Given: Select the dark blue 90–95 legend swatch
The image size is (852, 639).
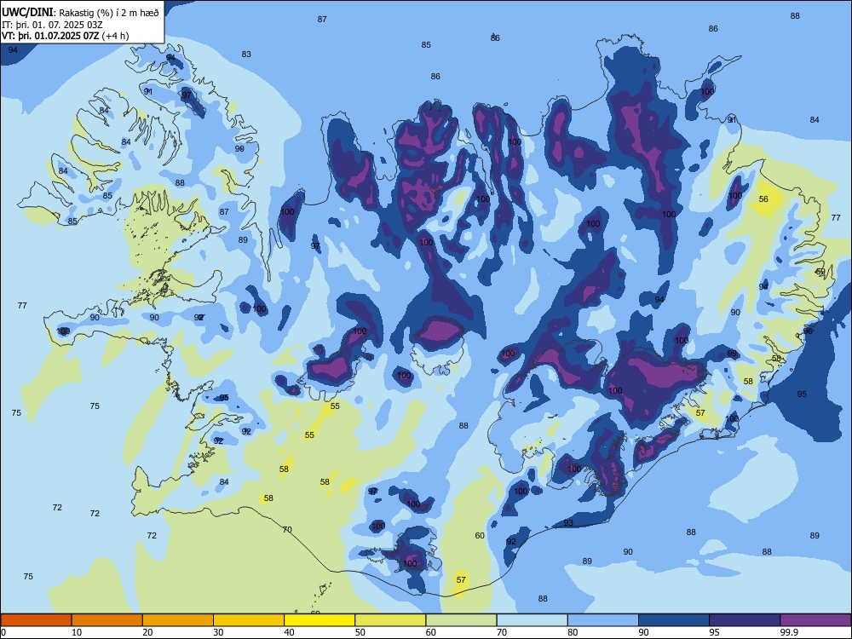Looking at the screenshot, I should click(x=674, y=620).
